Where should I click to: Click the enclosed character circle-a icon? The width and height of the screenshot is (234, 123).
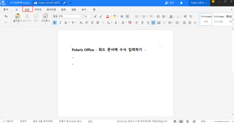click(x=98, y=23)
